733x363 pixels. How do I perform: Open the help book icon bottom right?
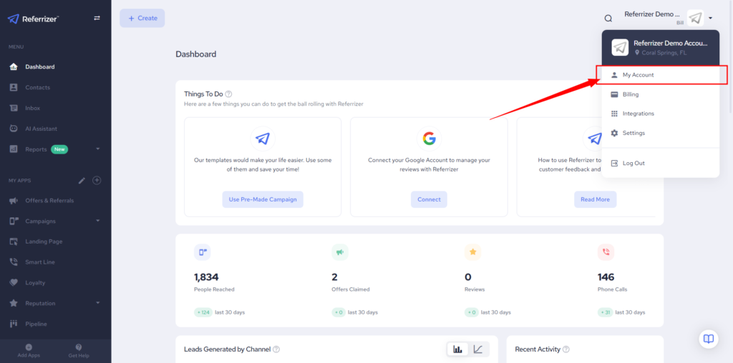(708, 339)
